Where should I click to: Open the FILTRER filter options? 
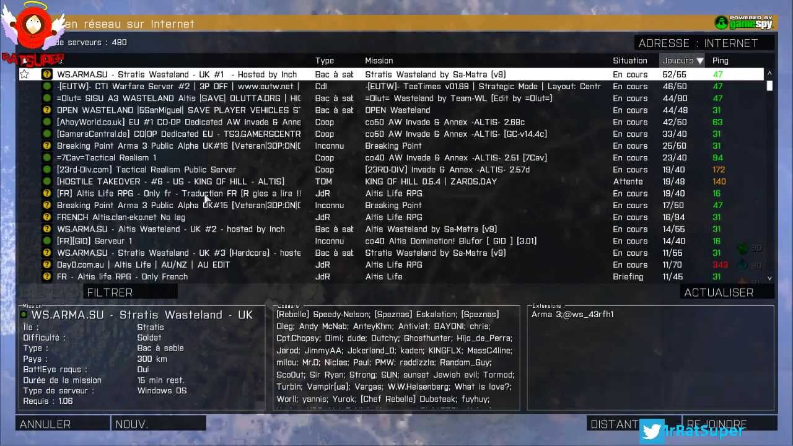pyautogui.click(x=130, y=292)
